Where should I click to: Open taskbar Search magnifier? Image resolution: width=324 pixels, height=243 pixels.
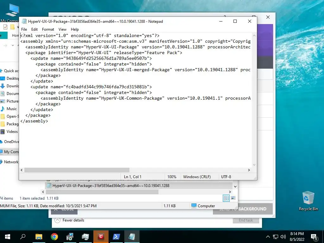(23, 237)
